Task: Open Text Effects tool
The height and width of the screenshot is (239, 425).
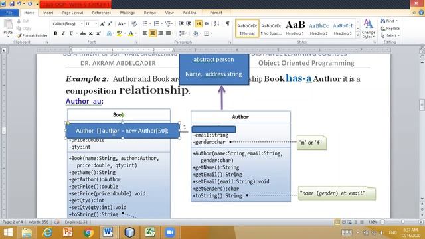Action: [109, 33]
